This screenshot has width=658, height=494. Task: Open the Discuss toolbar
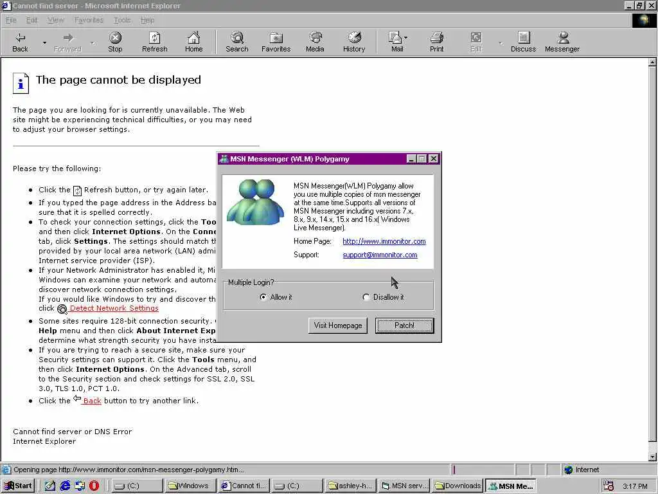coord(523,42)
